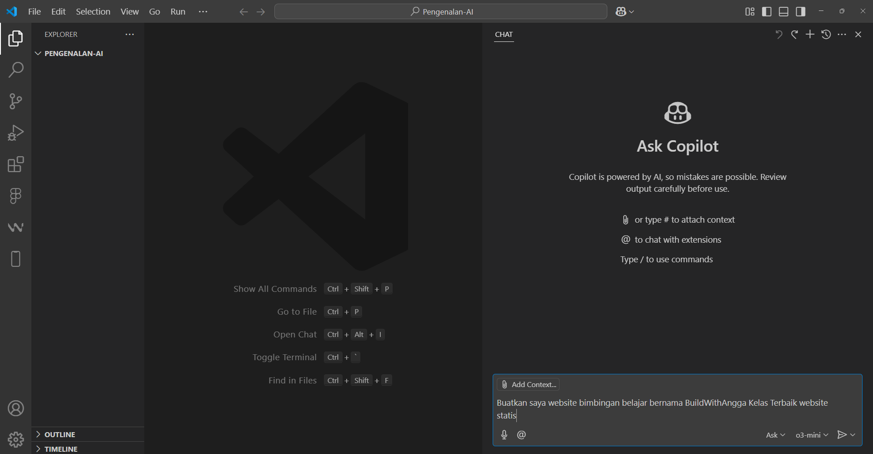Open the Customize Layout icon
Image resolution: width=873 pixels, height=454 pixels.
[x=750, y=11]
